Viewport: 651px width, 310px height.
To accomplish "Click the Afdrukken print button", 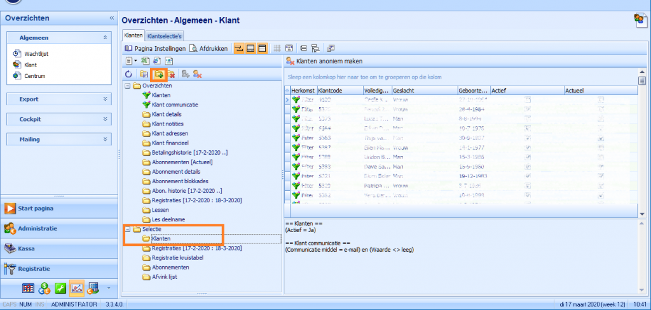I will pyautogui.click(x=210, y=48).
